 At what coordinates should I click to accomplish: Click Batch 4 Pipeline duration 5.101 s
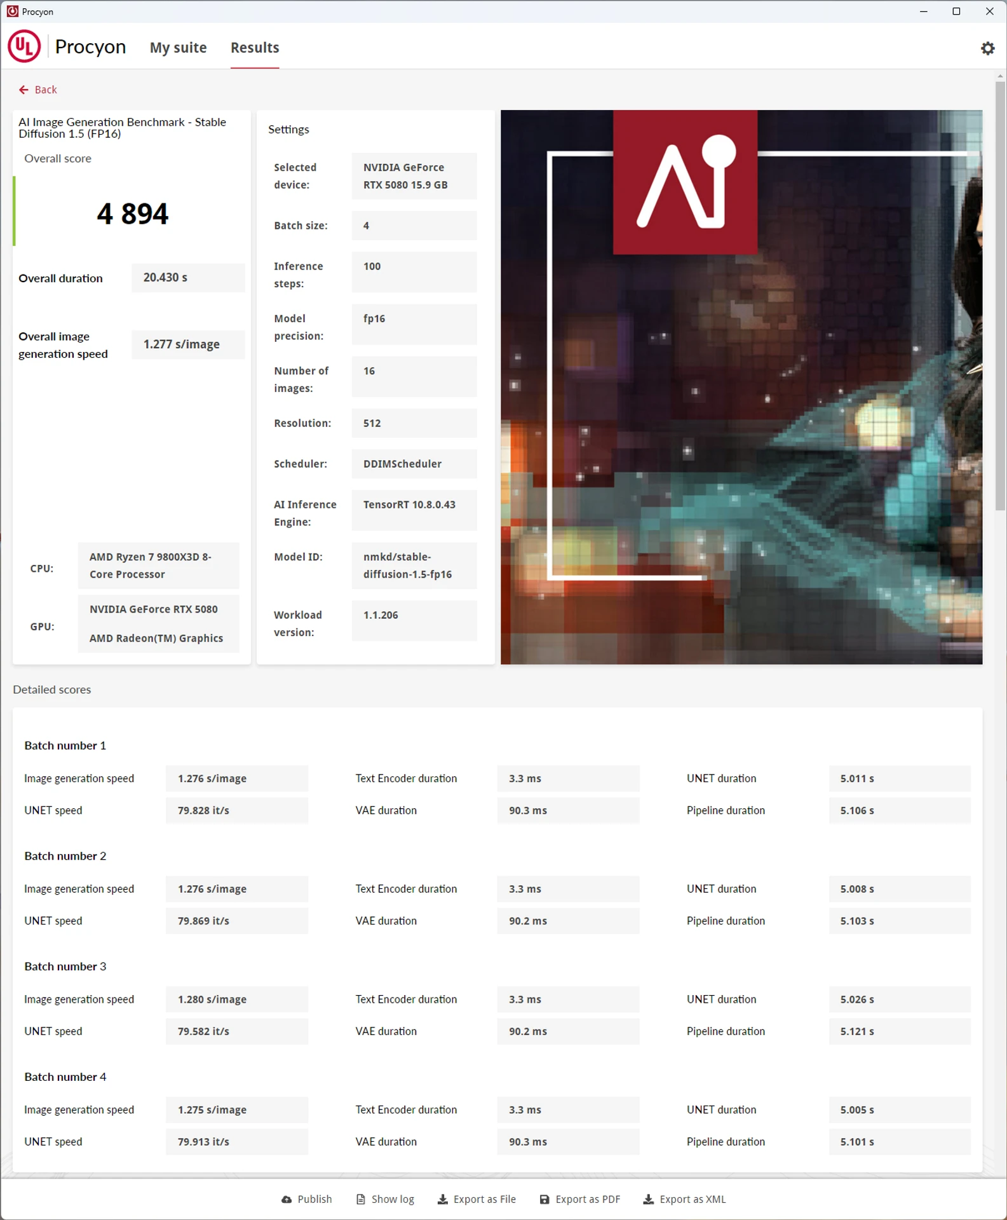coord(900,1142)
